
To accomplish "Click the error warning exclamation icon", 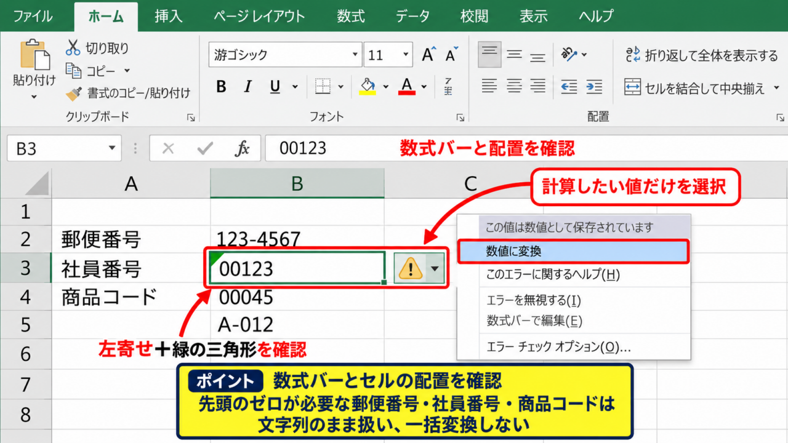I will coord(410,268).
